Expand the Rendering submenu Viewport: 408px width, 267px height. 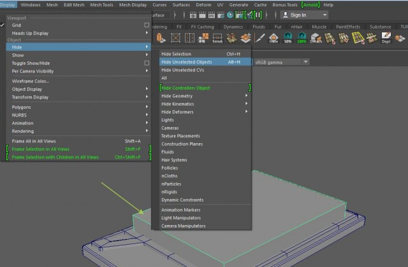(x=78, y=131)
